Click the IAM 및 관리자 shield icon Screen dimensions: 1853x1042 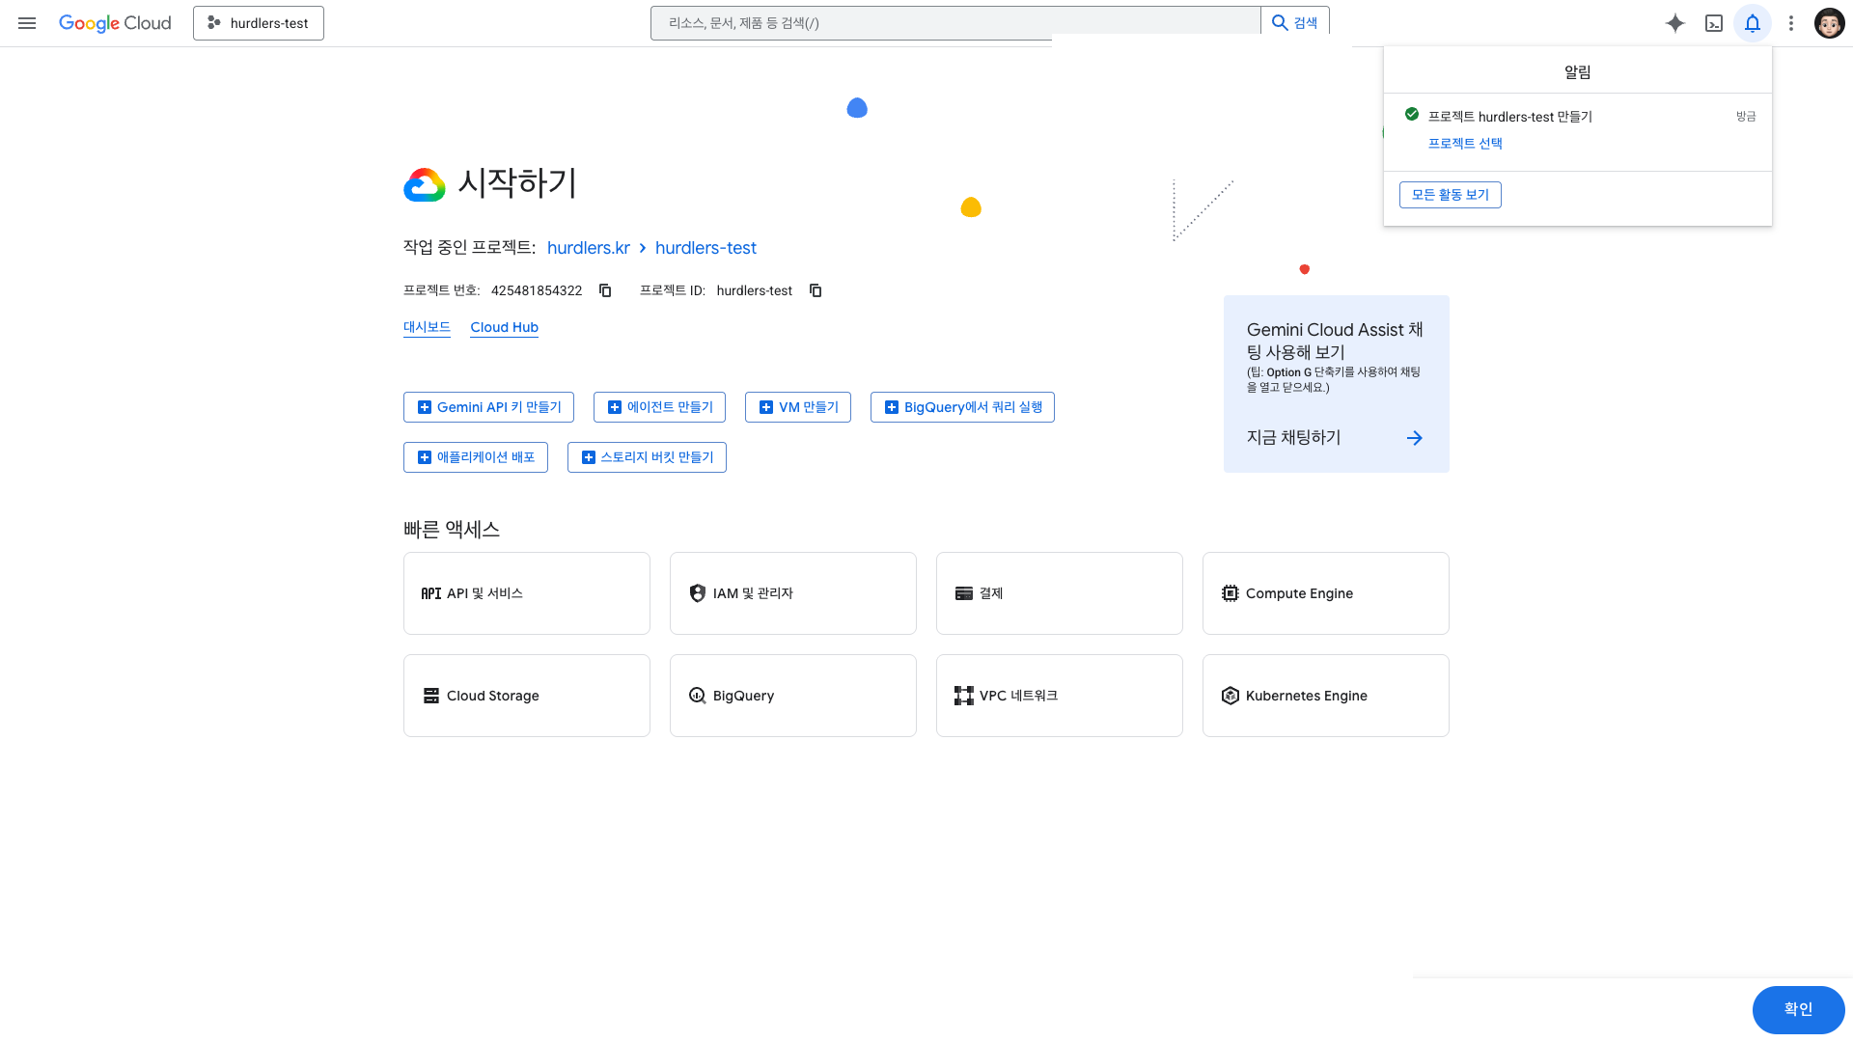pos(697,593)
